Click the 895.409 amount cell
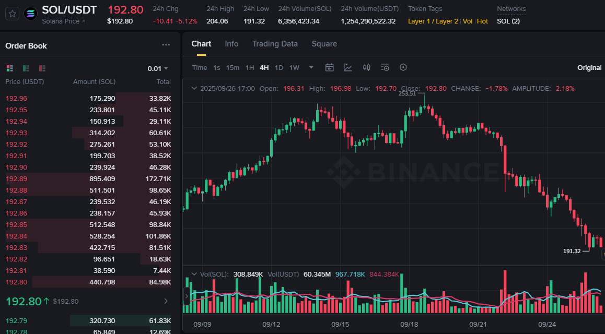The width and height of the screenshot is (605, 334). (102, 179)
